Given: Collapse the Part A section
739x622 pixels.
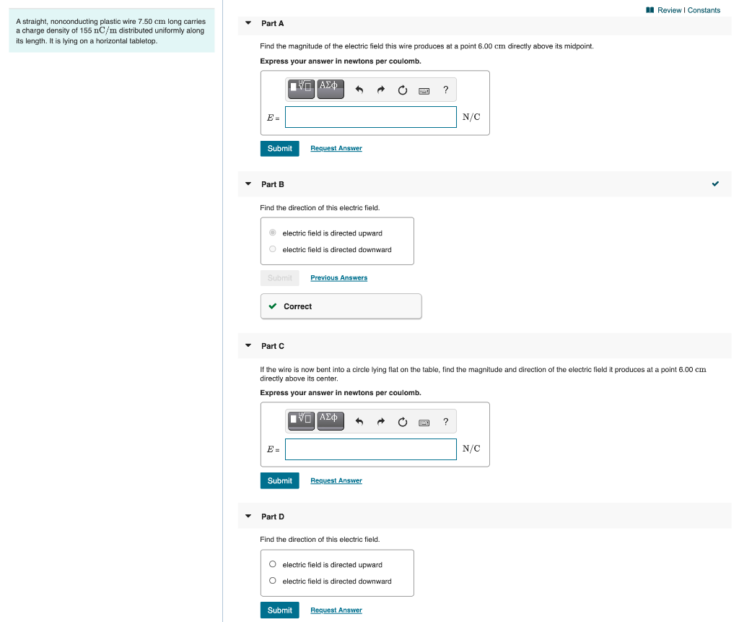Looking at the screenshot, I should 248,23.
